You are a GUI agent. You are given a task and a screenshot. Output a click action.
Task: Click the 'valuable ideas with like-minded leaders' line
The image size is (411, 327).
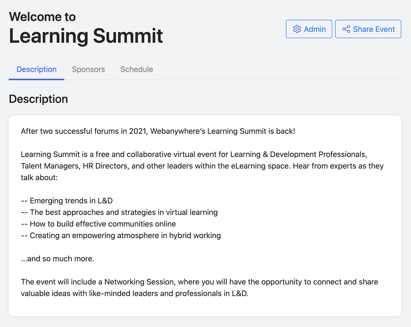click(x=135, y=293)
